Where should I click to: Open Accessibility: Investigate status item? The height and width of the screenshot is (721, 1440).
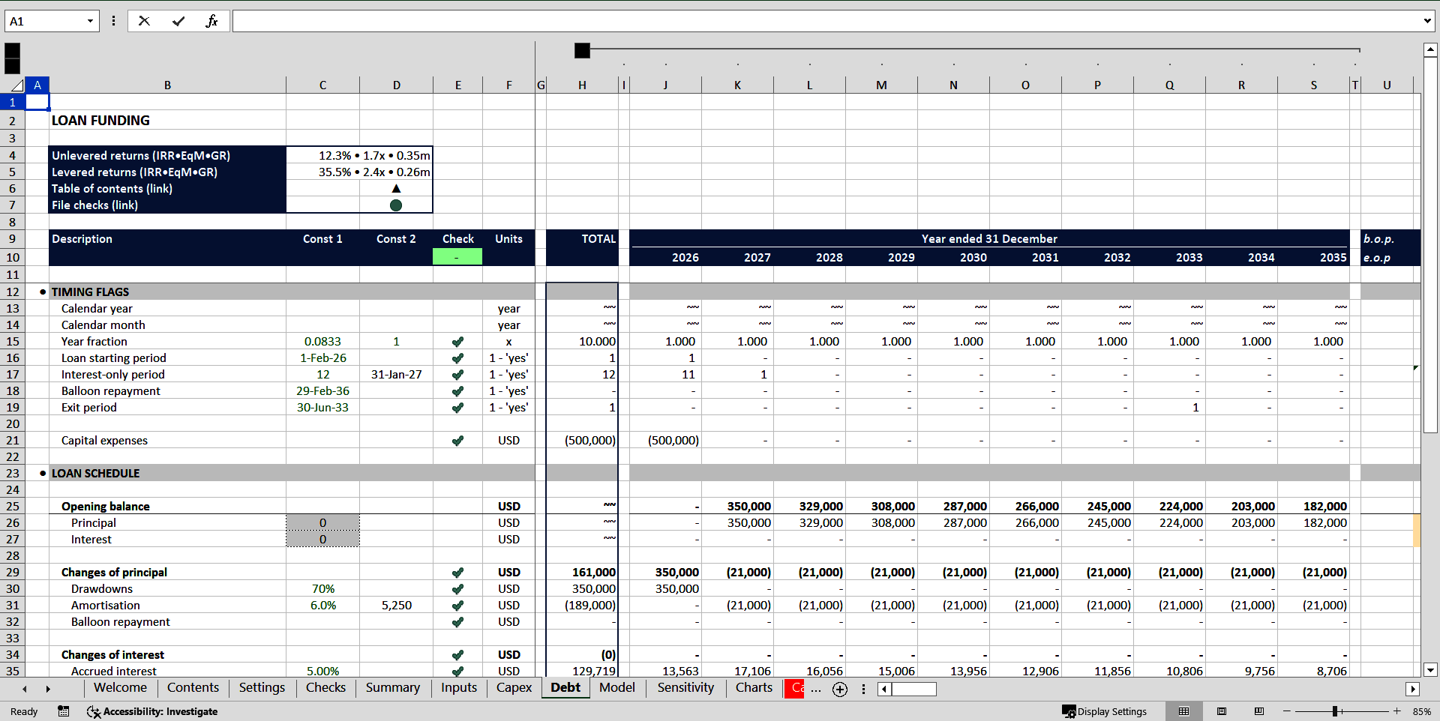click(152, 711)
